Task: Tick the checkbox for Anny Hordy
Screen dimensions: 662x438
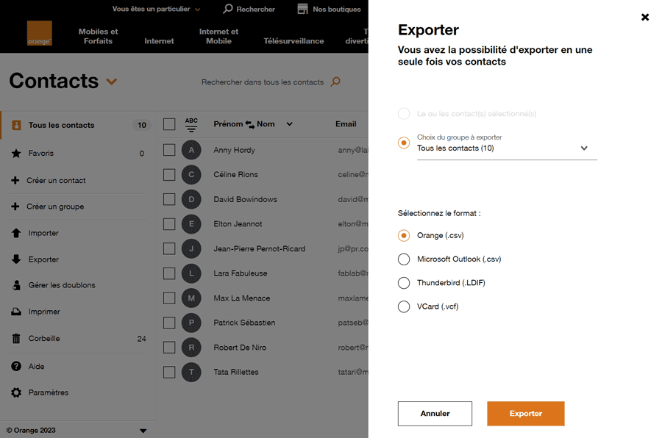Action: (169, 150)
